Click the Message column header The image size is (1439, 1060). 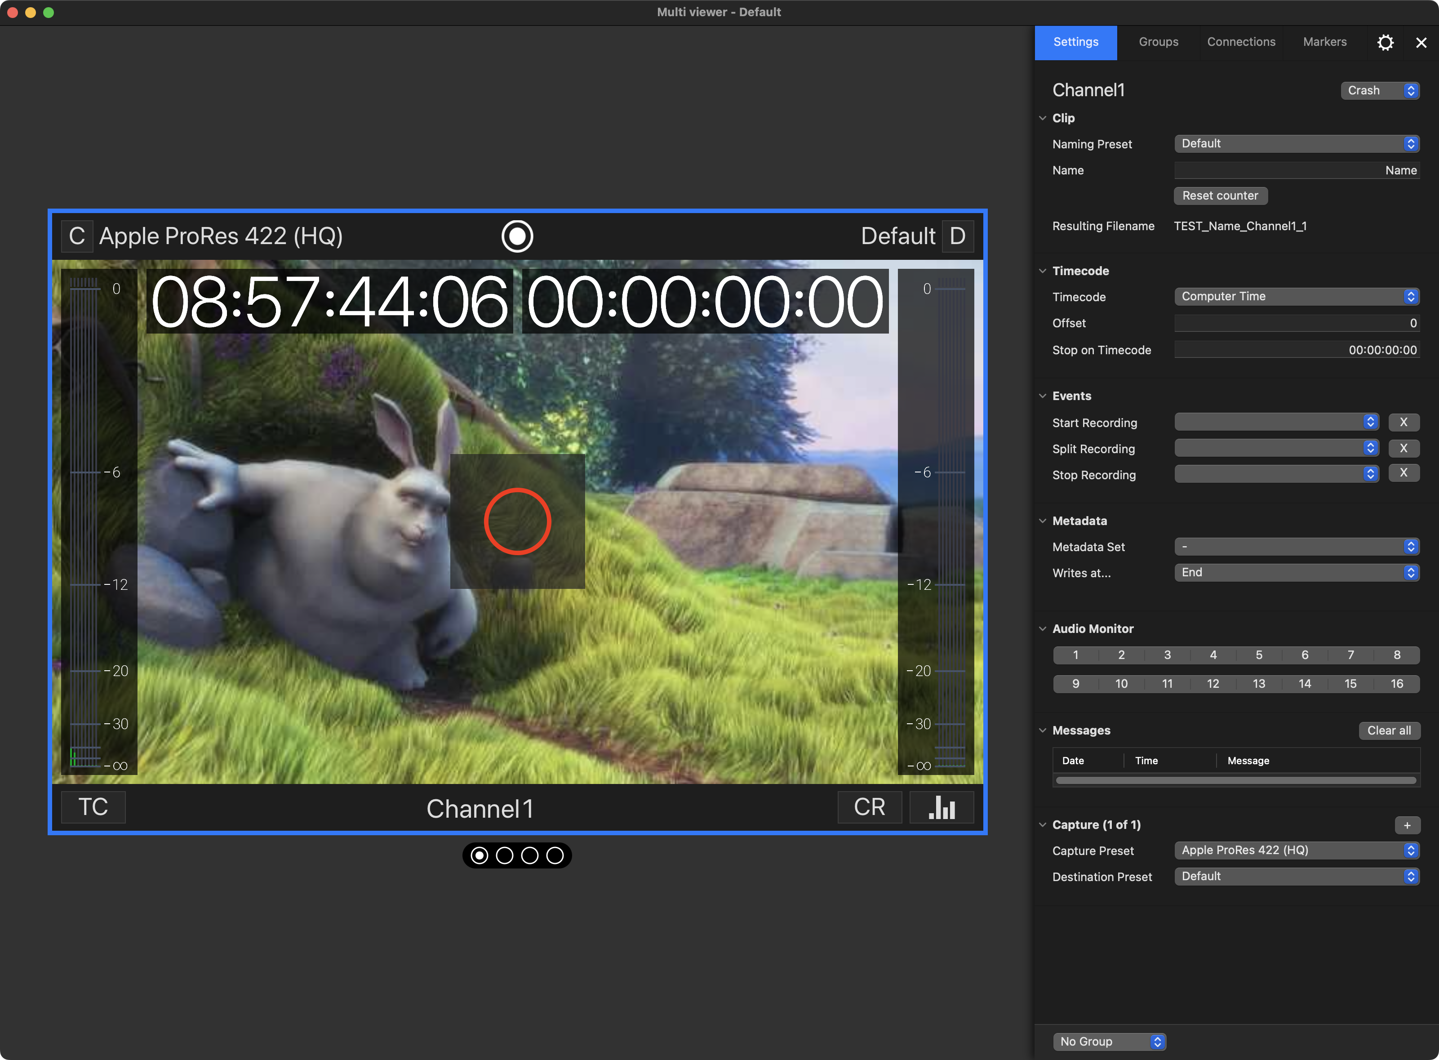(x=1319, y=761)
